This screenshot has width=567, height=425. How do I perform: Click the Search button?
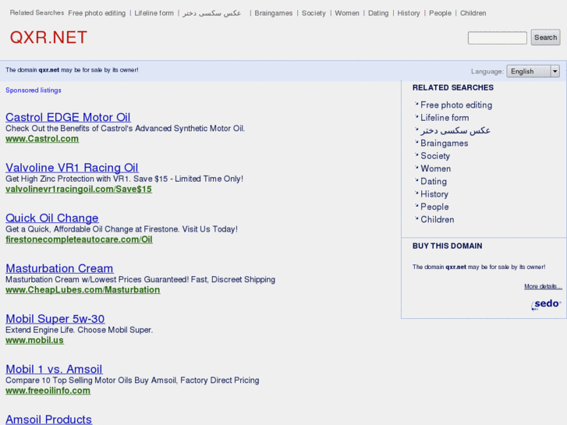[545, 37]
